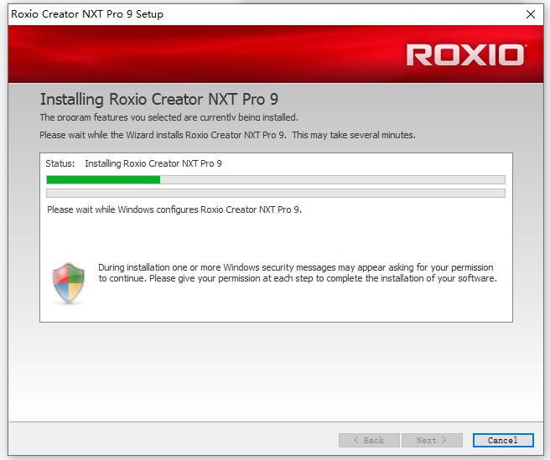Click the disabled Back button
The height and width of the screenshot is (460, 550).
point(369,440)
